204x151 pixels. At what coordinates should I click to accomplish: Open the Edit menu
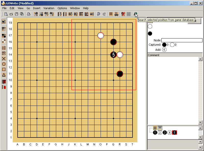click(x=12, y=8)
